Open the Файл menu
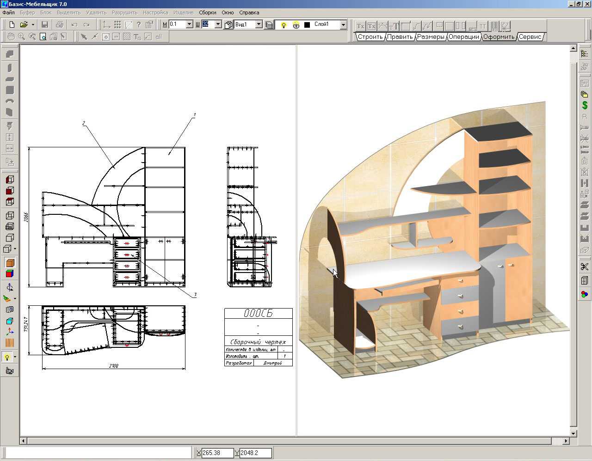 click(x=8, y=12)
